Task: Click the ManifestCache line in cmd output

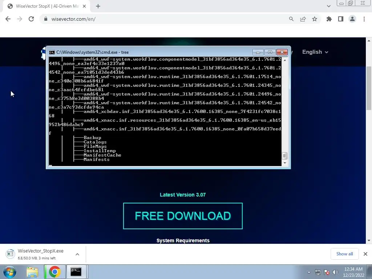Action: 102,155
